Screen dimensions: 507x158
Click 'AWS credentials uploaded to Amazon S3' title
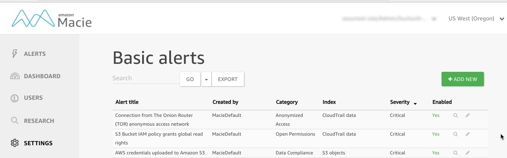coord(160,153)
